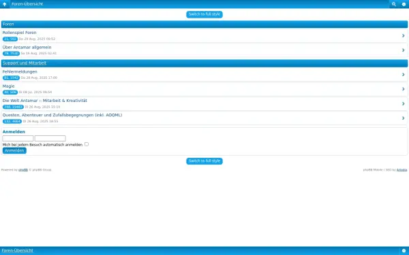The width and height of the screenshot is (409, 255).
Task: Click the count badge under Magie
Action: (10, 92)
